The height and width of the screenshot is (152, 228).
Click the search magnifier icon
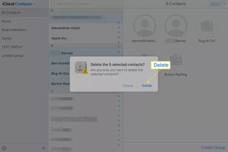click(x=53, y=4)
